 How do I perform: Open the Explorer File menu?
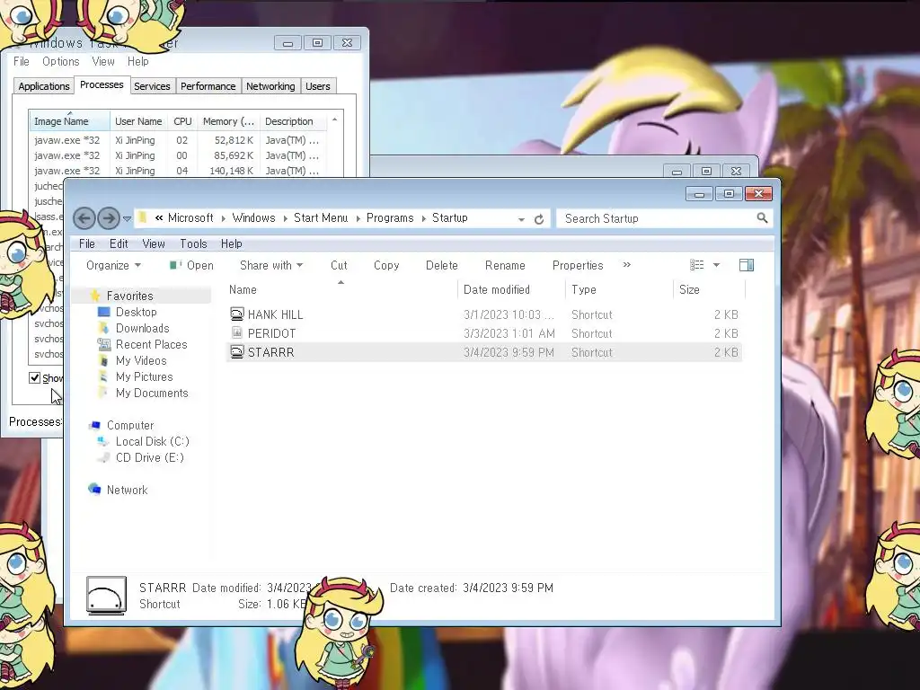pyautogui.click(x=87, y=243)
